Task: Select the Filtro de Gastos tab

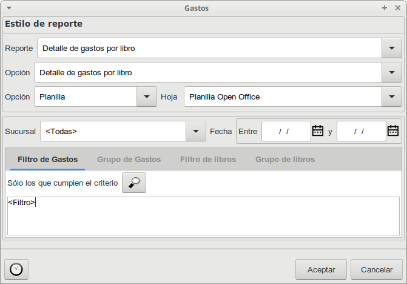Action: tap(48, 160)
